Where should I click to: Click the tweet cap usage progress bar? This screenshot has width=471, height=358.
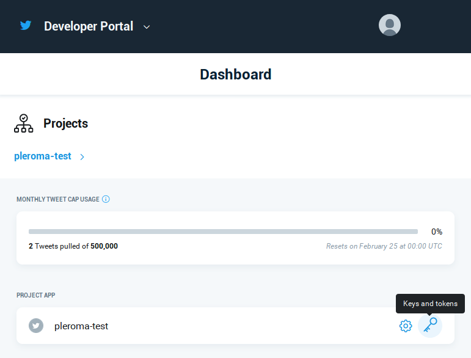[223, 232]
